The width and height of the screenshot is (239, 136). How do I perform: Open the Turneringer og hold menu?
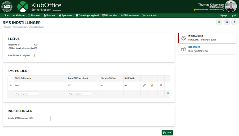click(87, 15)
